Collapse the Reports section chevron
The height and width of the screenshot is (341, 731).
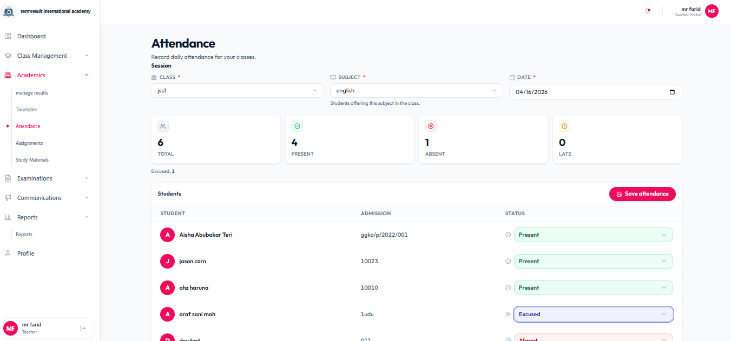click(x=87, y=217)
